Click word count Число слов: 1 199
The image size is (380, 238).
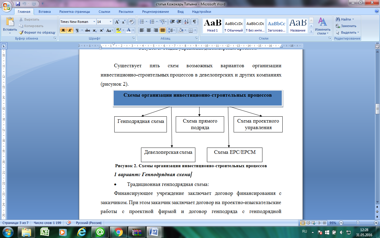coord(47,223)
